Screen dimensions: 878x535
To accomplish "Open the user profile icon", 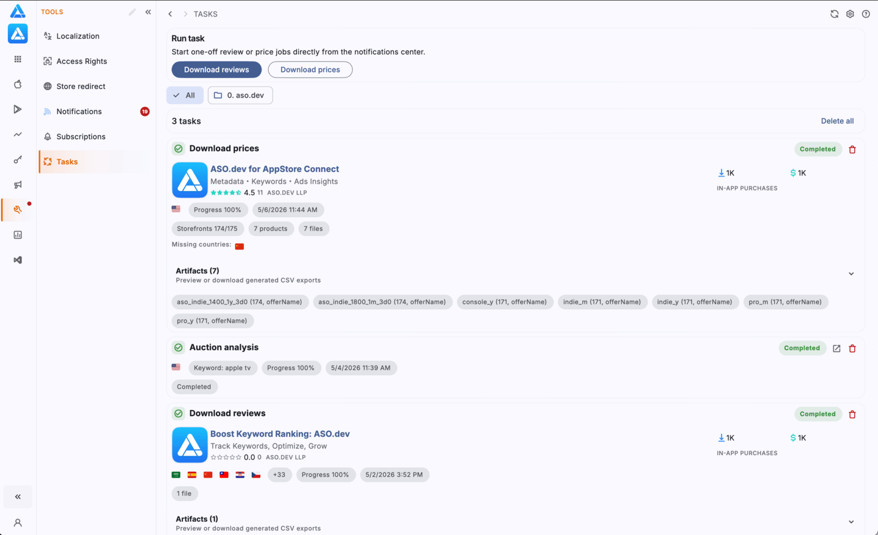I will tap(18, 523).
